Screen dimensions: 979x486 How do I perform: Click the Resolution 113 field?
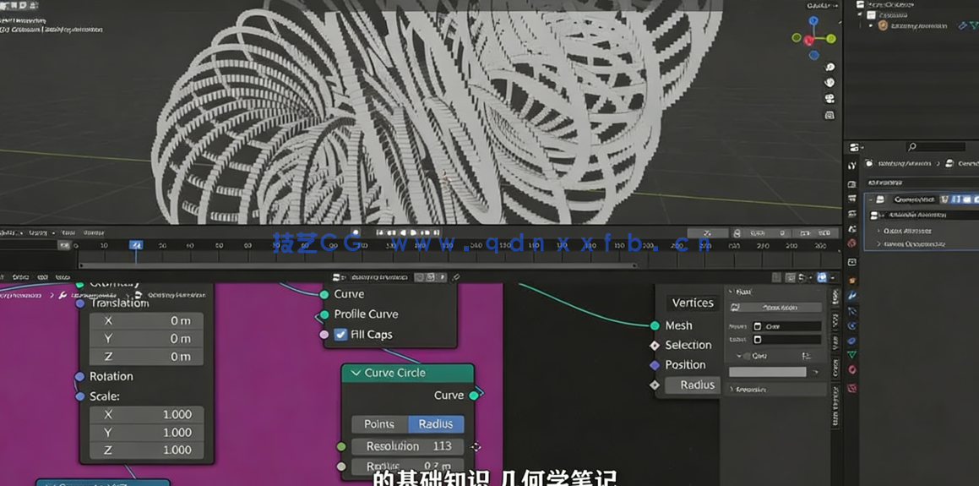click(x=408, y=446)
